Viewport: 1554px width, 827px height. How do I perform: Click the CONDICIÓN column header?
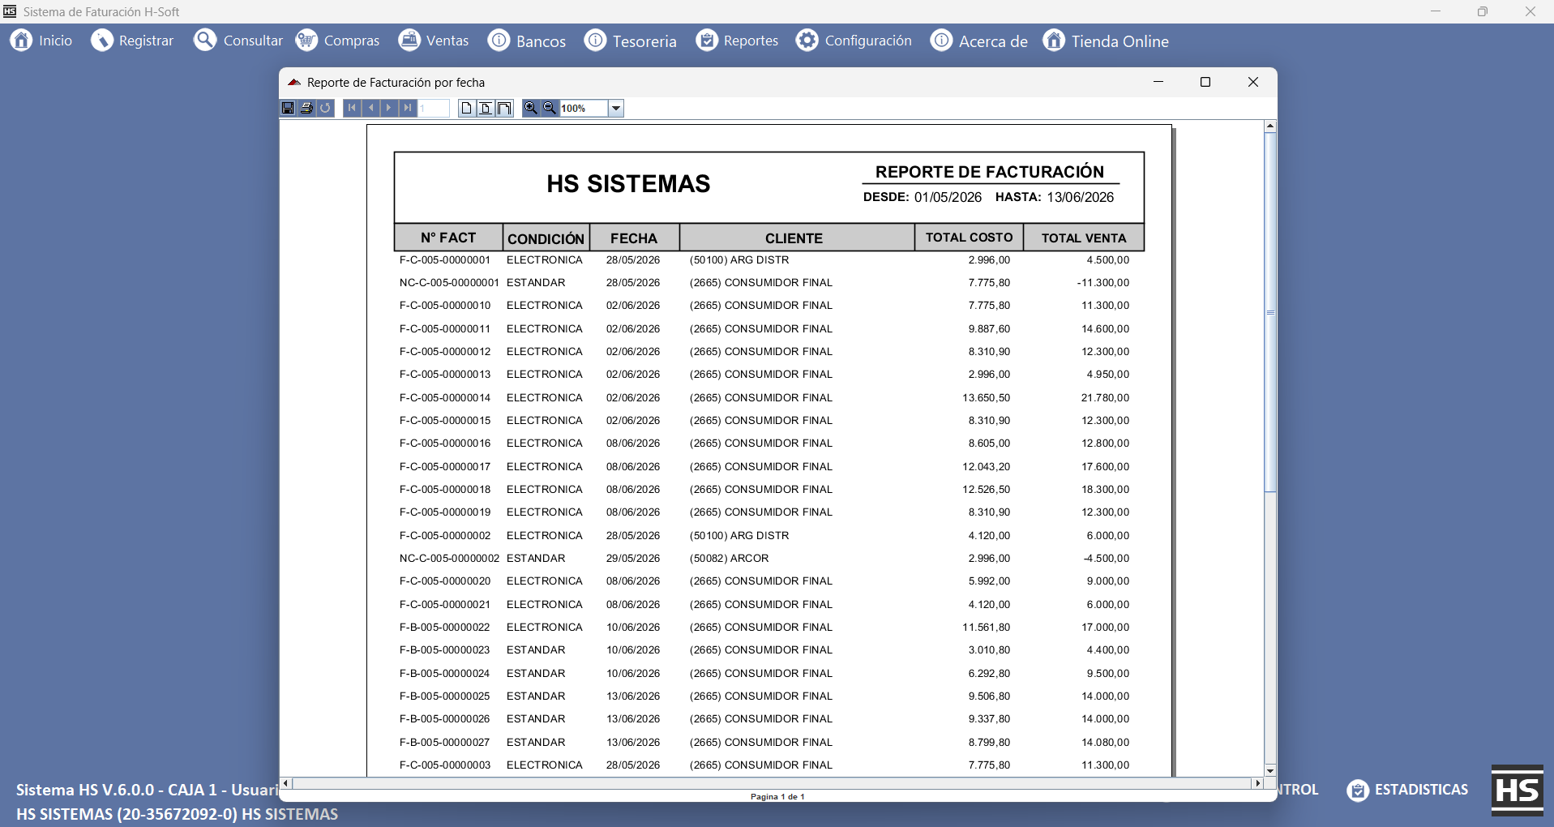tap(546, 238)
